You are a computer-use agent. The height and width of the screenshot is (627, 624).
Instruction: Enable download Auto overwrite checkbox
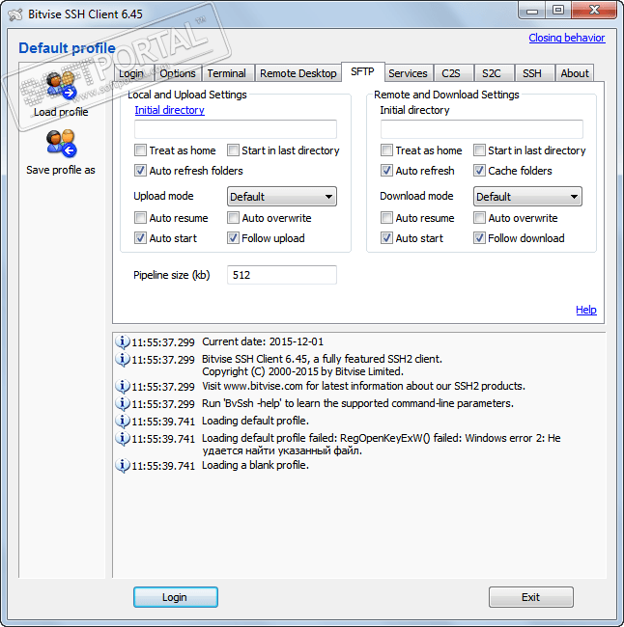pos(479,218)
